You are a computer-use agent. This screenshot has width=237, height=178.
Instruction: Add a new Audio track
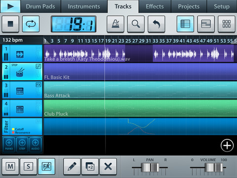click(x=36, y=145)
